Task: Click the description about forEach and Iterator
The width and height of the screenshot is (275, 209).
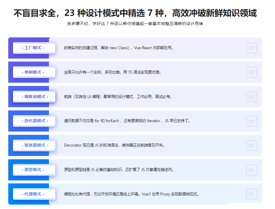Action: point(127,121)
